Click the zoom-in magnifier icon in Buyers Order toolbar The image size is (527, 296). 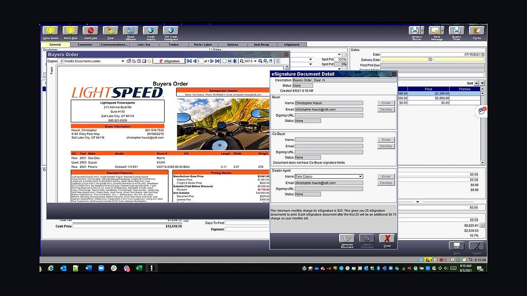(x=260, y=61)
